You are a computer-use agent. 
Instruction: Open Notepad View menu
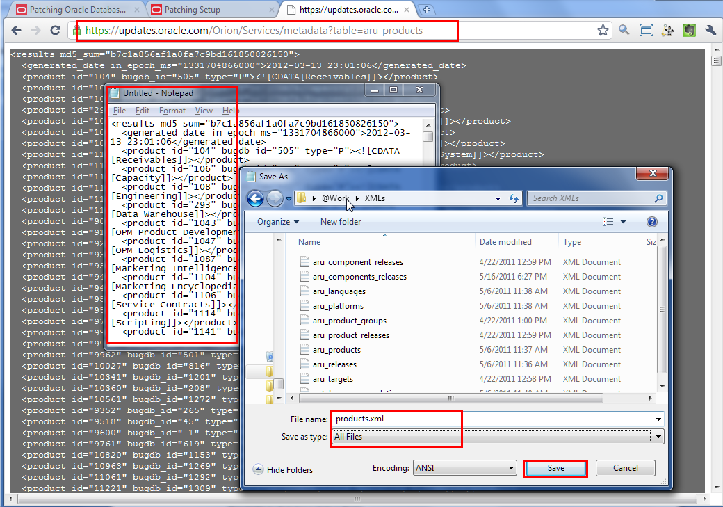[203, 111]
